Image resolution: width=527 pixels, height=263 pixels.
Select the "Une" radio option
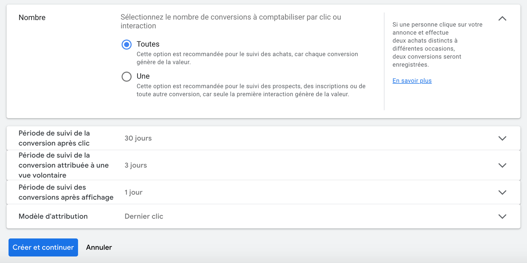click(126, 77)
